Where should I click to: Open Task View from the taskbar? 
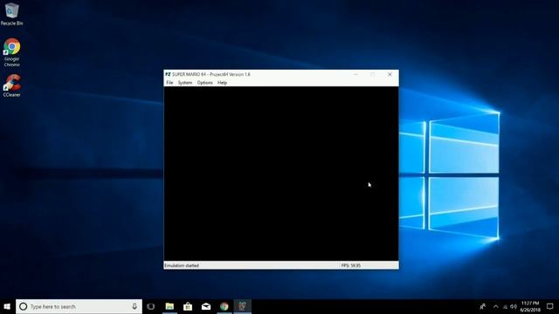pyautogui.click(x=151, y=306)
